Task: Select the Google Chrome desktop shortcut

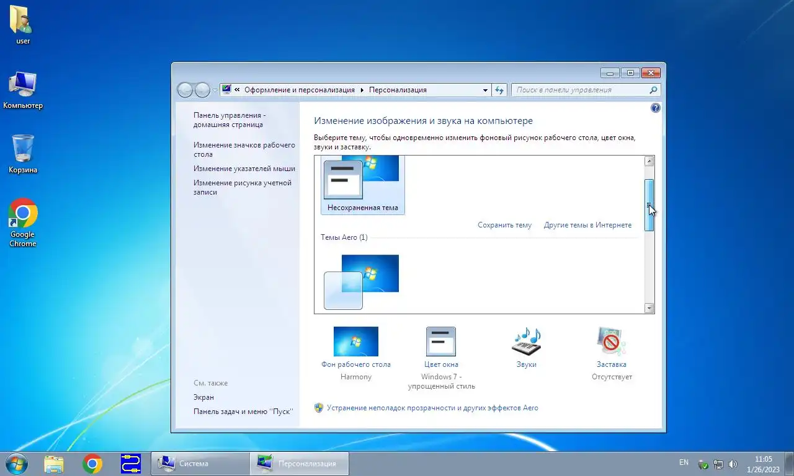Action: [23, 223]
